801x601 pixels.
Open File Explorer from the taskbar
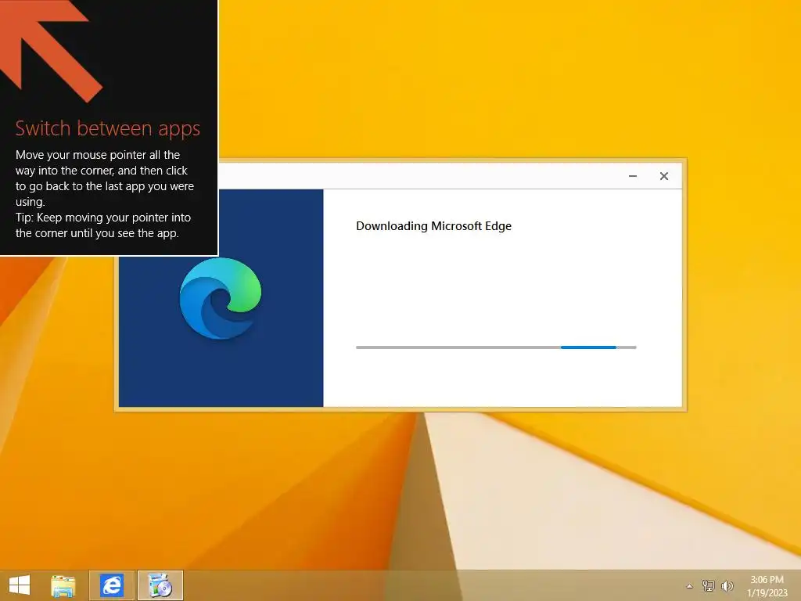tap(63, 585)
